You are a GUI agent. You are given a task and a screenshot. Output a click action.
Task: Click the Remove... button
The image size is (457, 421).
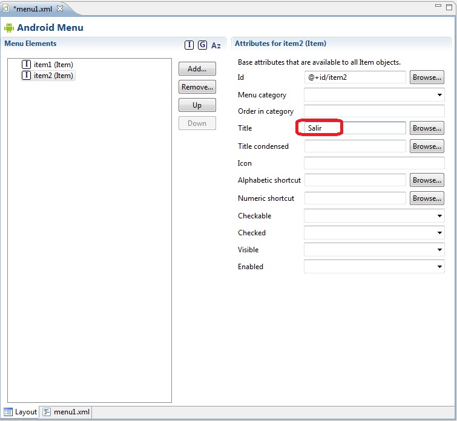coord(197,87)
